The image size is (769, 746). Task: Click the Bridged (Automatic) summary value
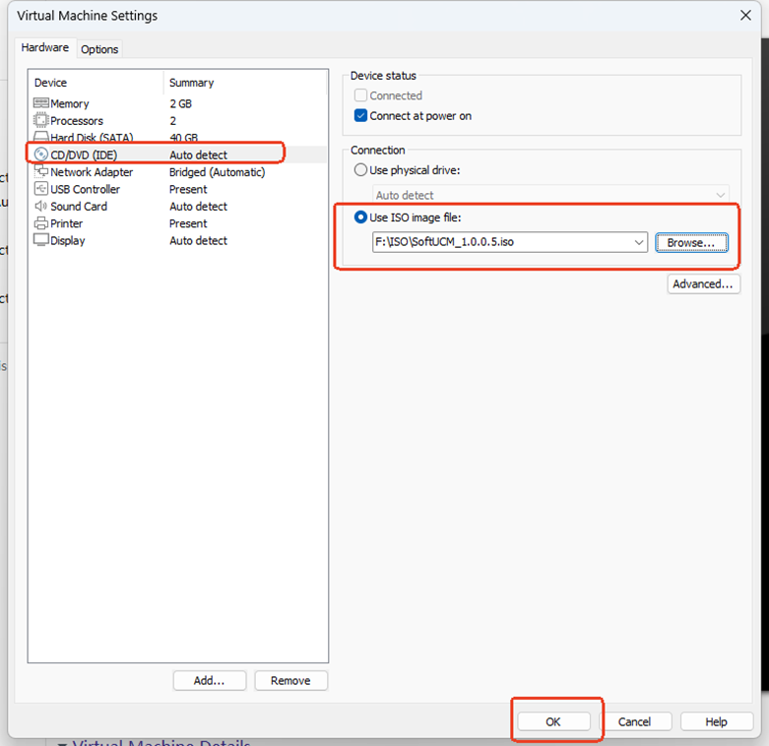[218, 172]
